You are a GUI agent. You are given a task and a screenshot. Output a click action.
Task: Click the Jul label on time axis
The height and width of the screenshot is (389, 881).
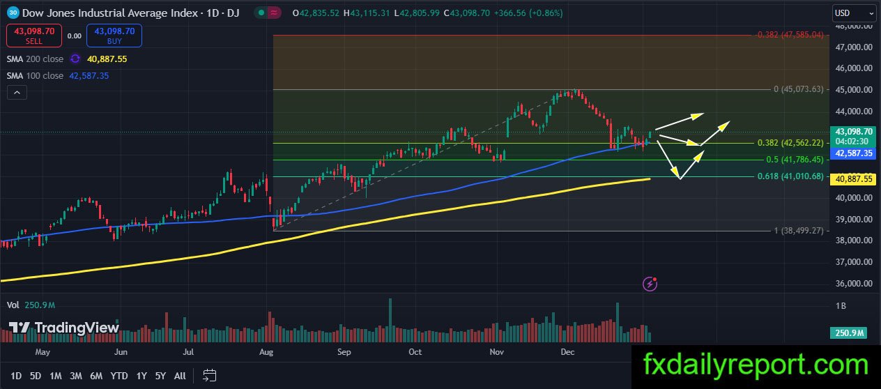(x=190, y=352)
